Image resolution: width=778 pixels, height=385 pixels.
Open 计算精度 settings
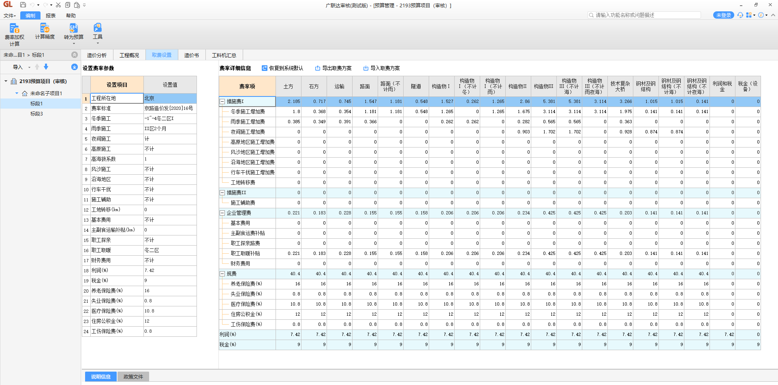[45, 31]
